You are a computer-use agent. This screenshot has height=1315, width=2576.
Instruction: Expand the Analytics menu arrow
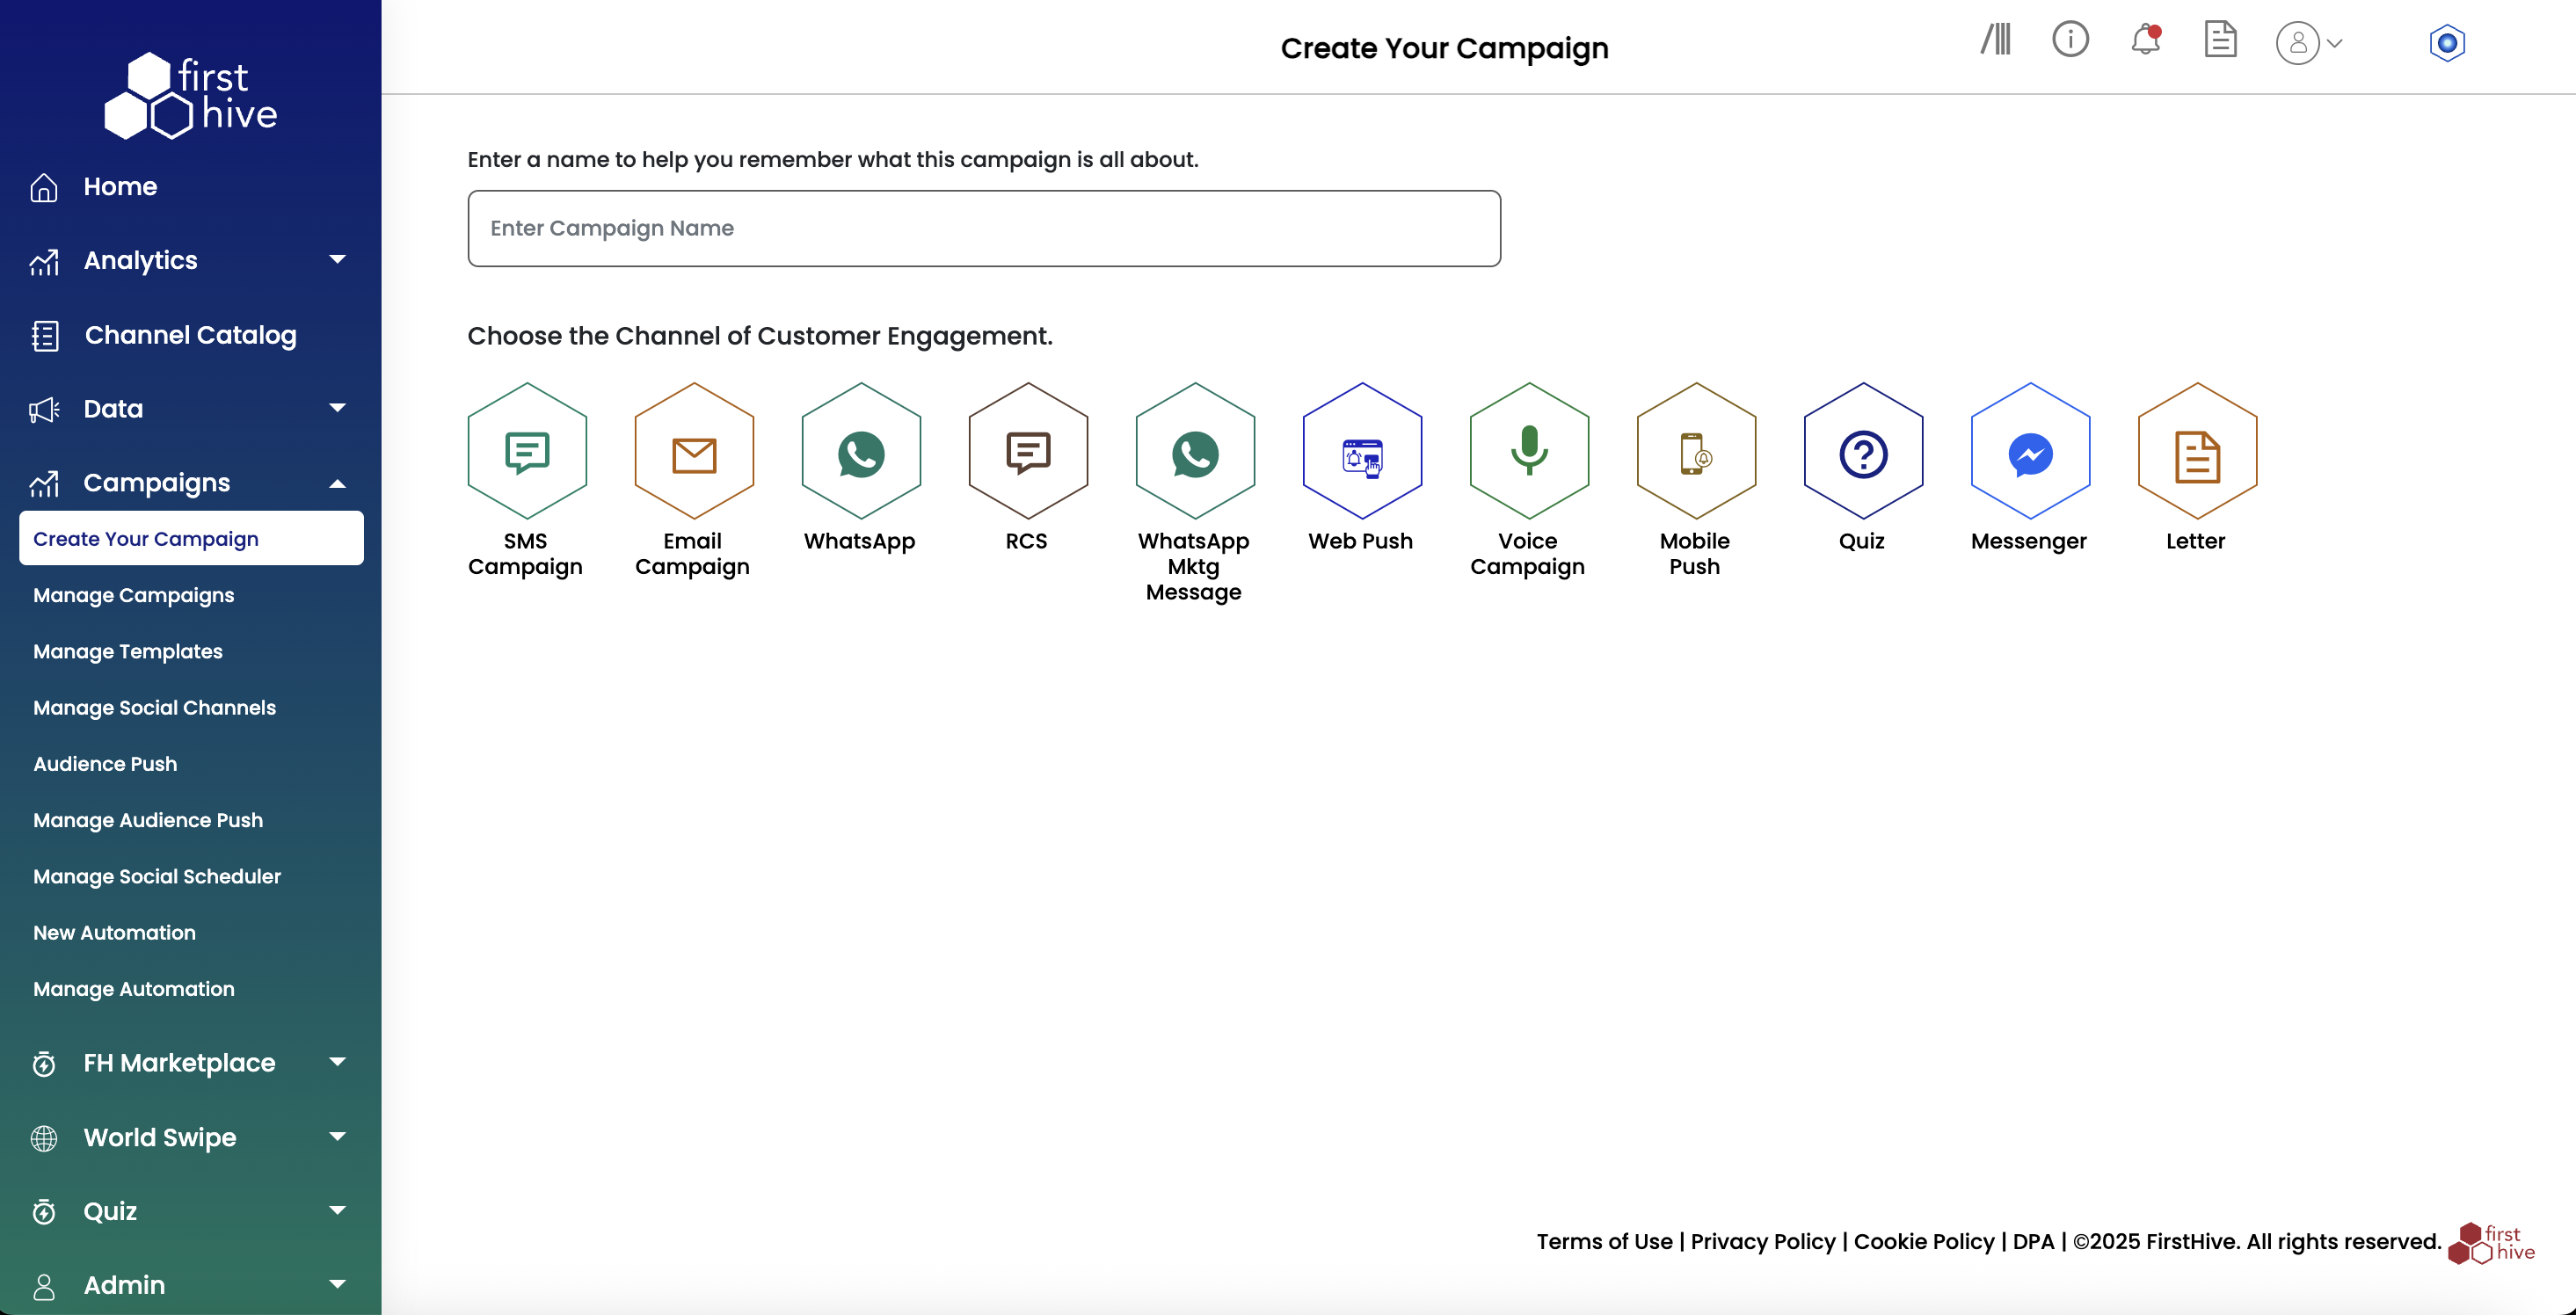[338, 259]
